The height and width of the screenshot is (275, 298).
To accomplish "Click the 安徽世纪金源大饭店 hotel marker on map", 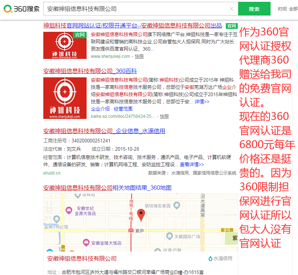I will (x=69, y=210).
